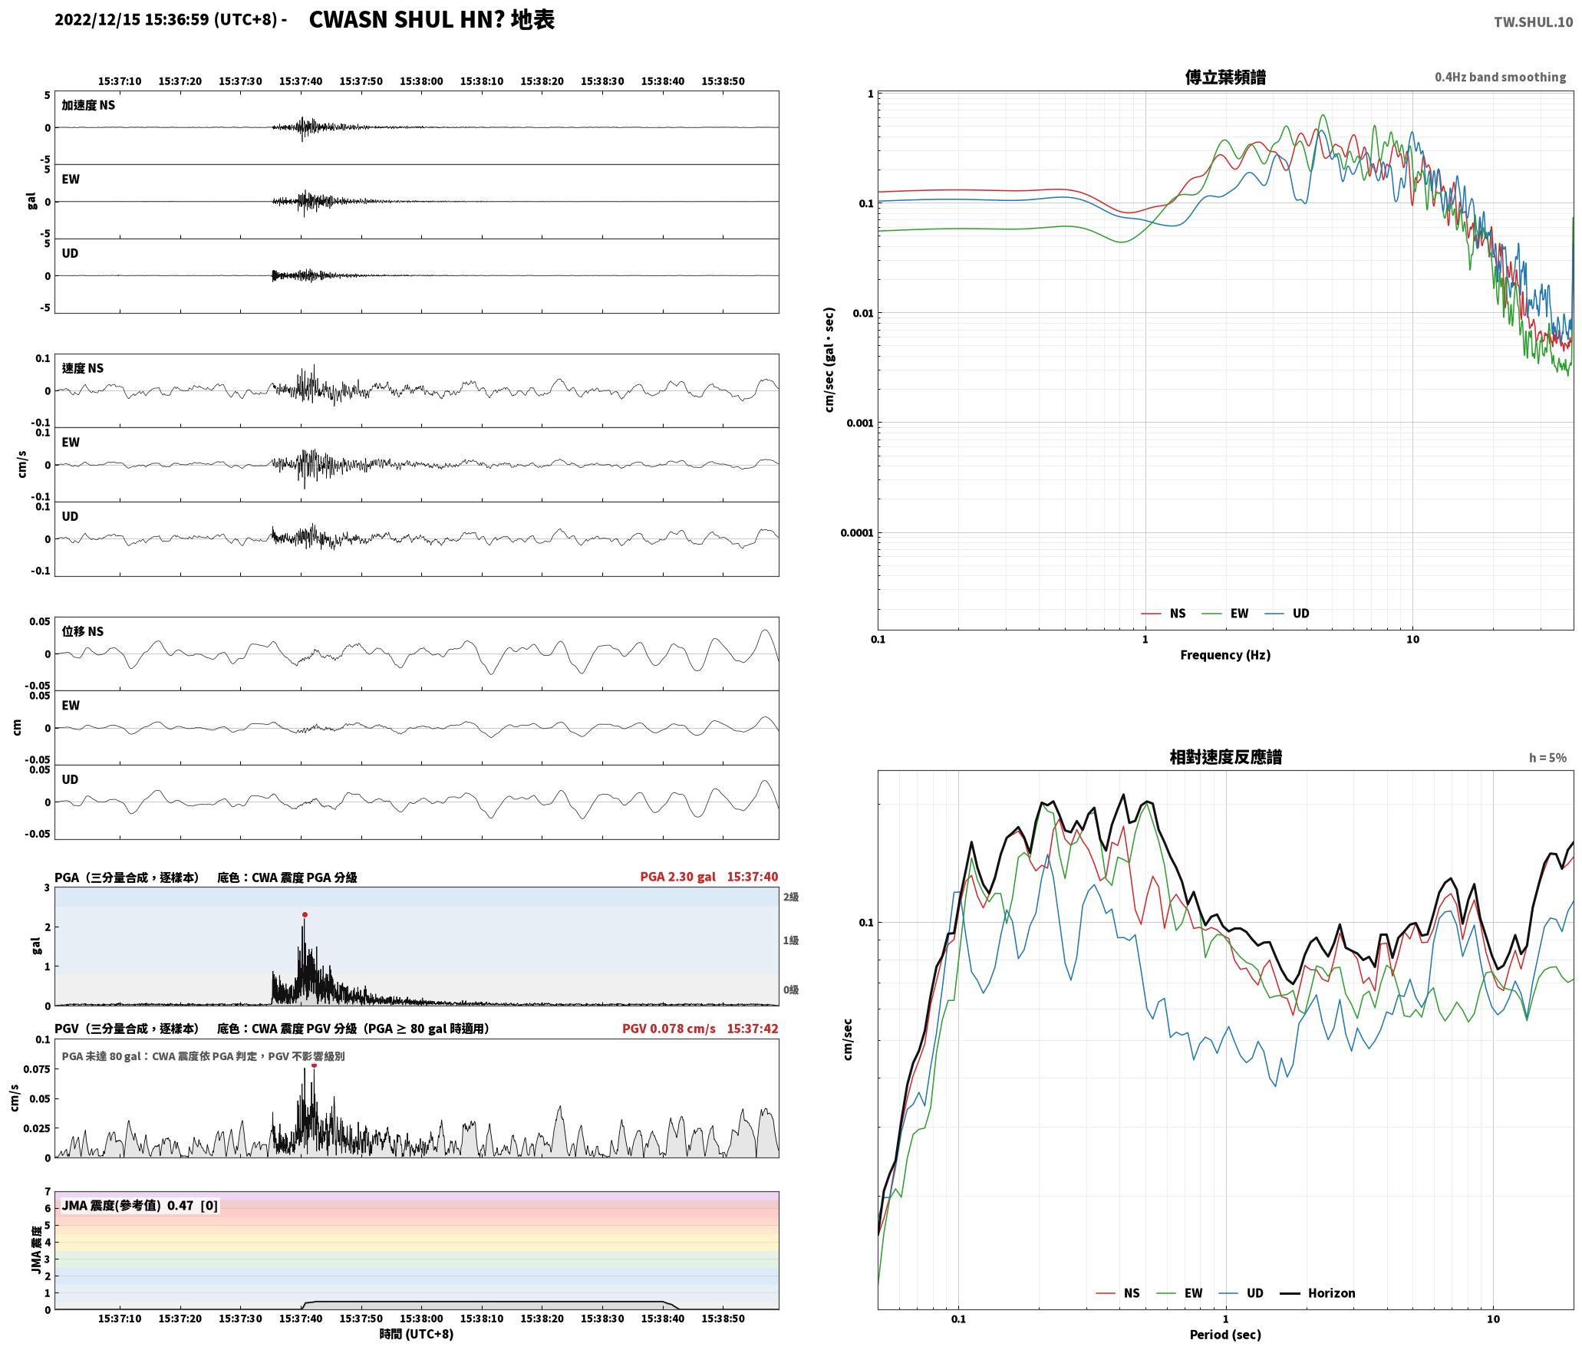Click the CWASN SHUL HN? 地表 heading

click(x=431, y=20)
